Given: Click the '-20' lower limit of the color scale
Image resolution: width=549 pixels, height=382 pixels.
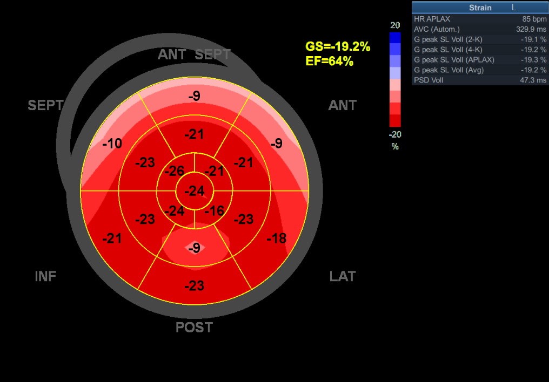Looking at the screenshot, I should pos(395,134).
